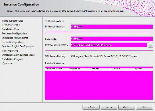Click the SQL Server directory path text

(104, 56)
